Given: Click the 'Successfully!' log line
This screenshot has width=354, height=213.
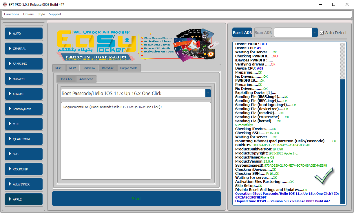Looking at the screenshot, I should point(244,125).
